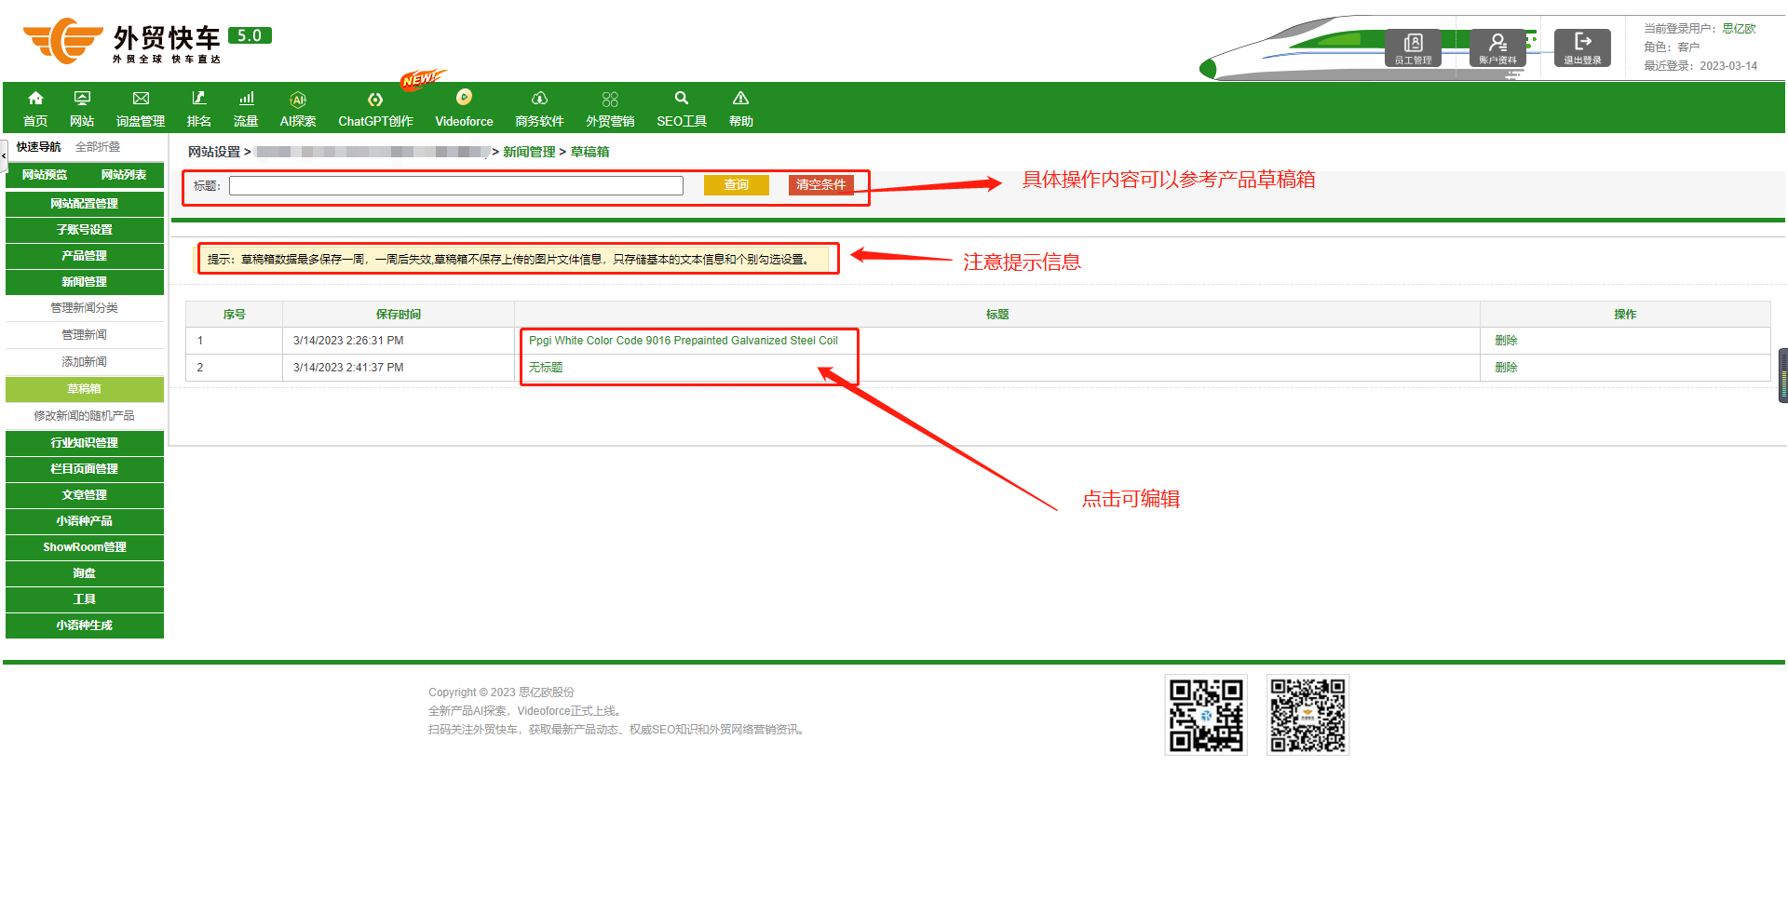
Task: Open the 商务软件 icon
Action: 539,98
